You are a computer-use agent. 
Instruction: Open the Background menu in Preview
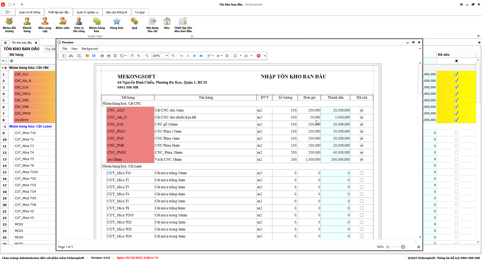(90, 49)
